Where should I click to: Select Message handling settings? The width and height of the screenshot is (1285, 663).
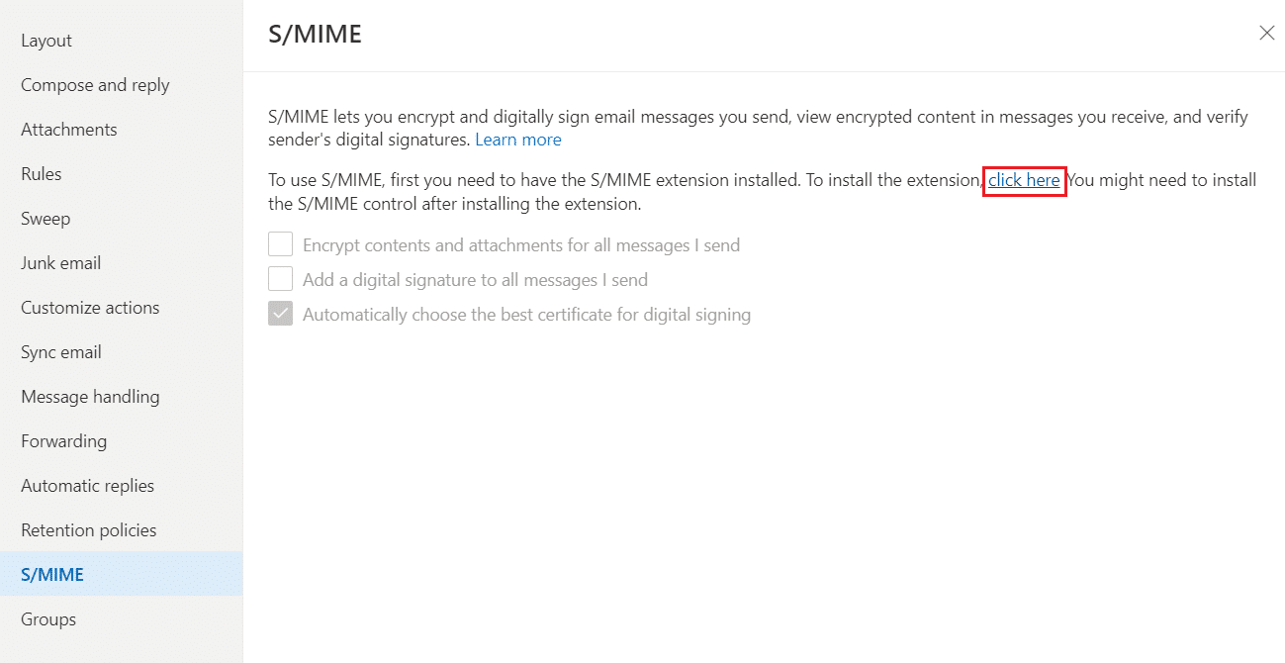(90, 396)
